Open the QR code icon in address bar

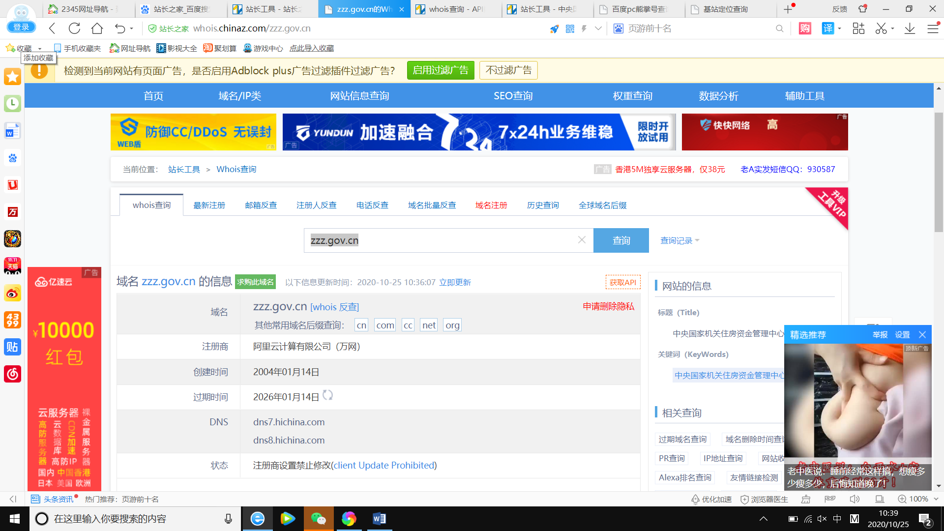(x=570, y=29)
